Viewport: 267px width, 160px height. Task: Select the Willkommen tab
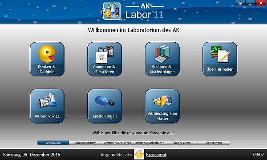53,143
